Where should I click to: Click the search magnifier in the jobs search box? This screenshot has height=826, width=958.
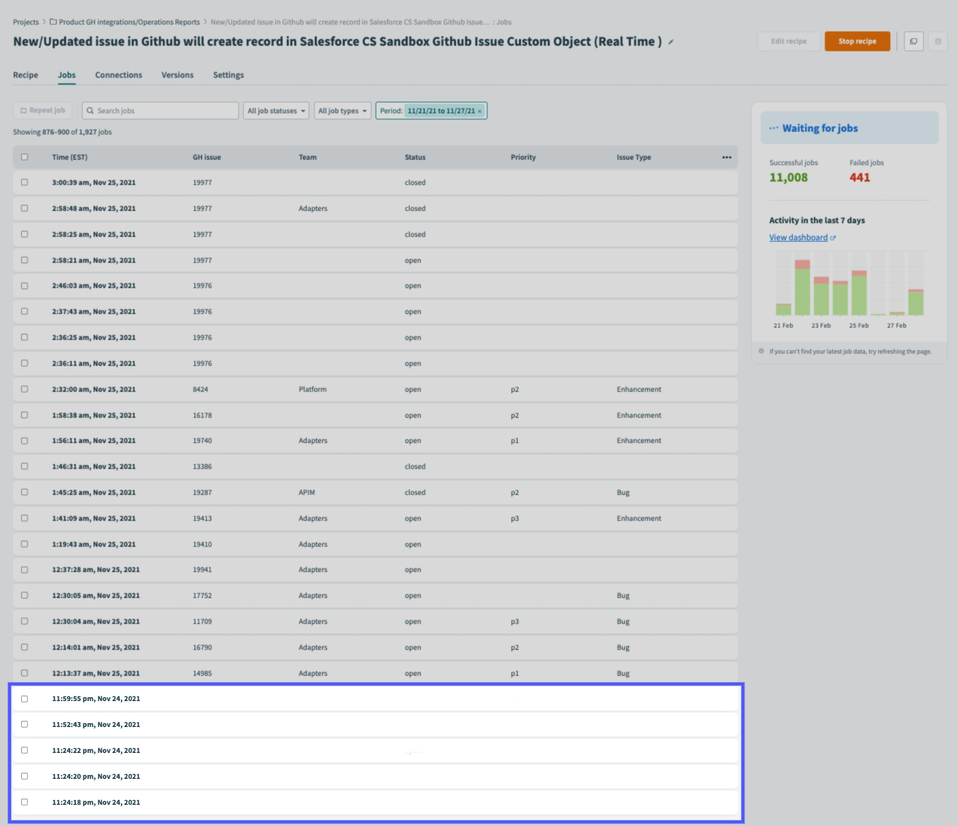coord(91,110)
